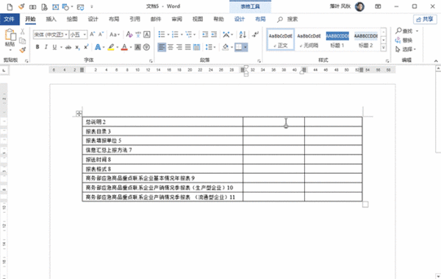This screenshot has width=441, height=279.
Task: Click the Numbering list icon
Action: tap(175, 35)
